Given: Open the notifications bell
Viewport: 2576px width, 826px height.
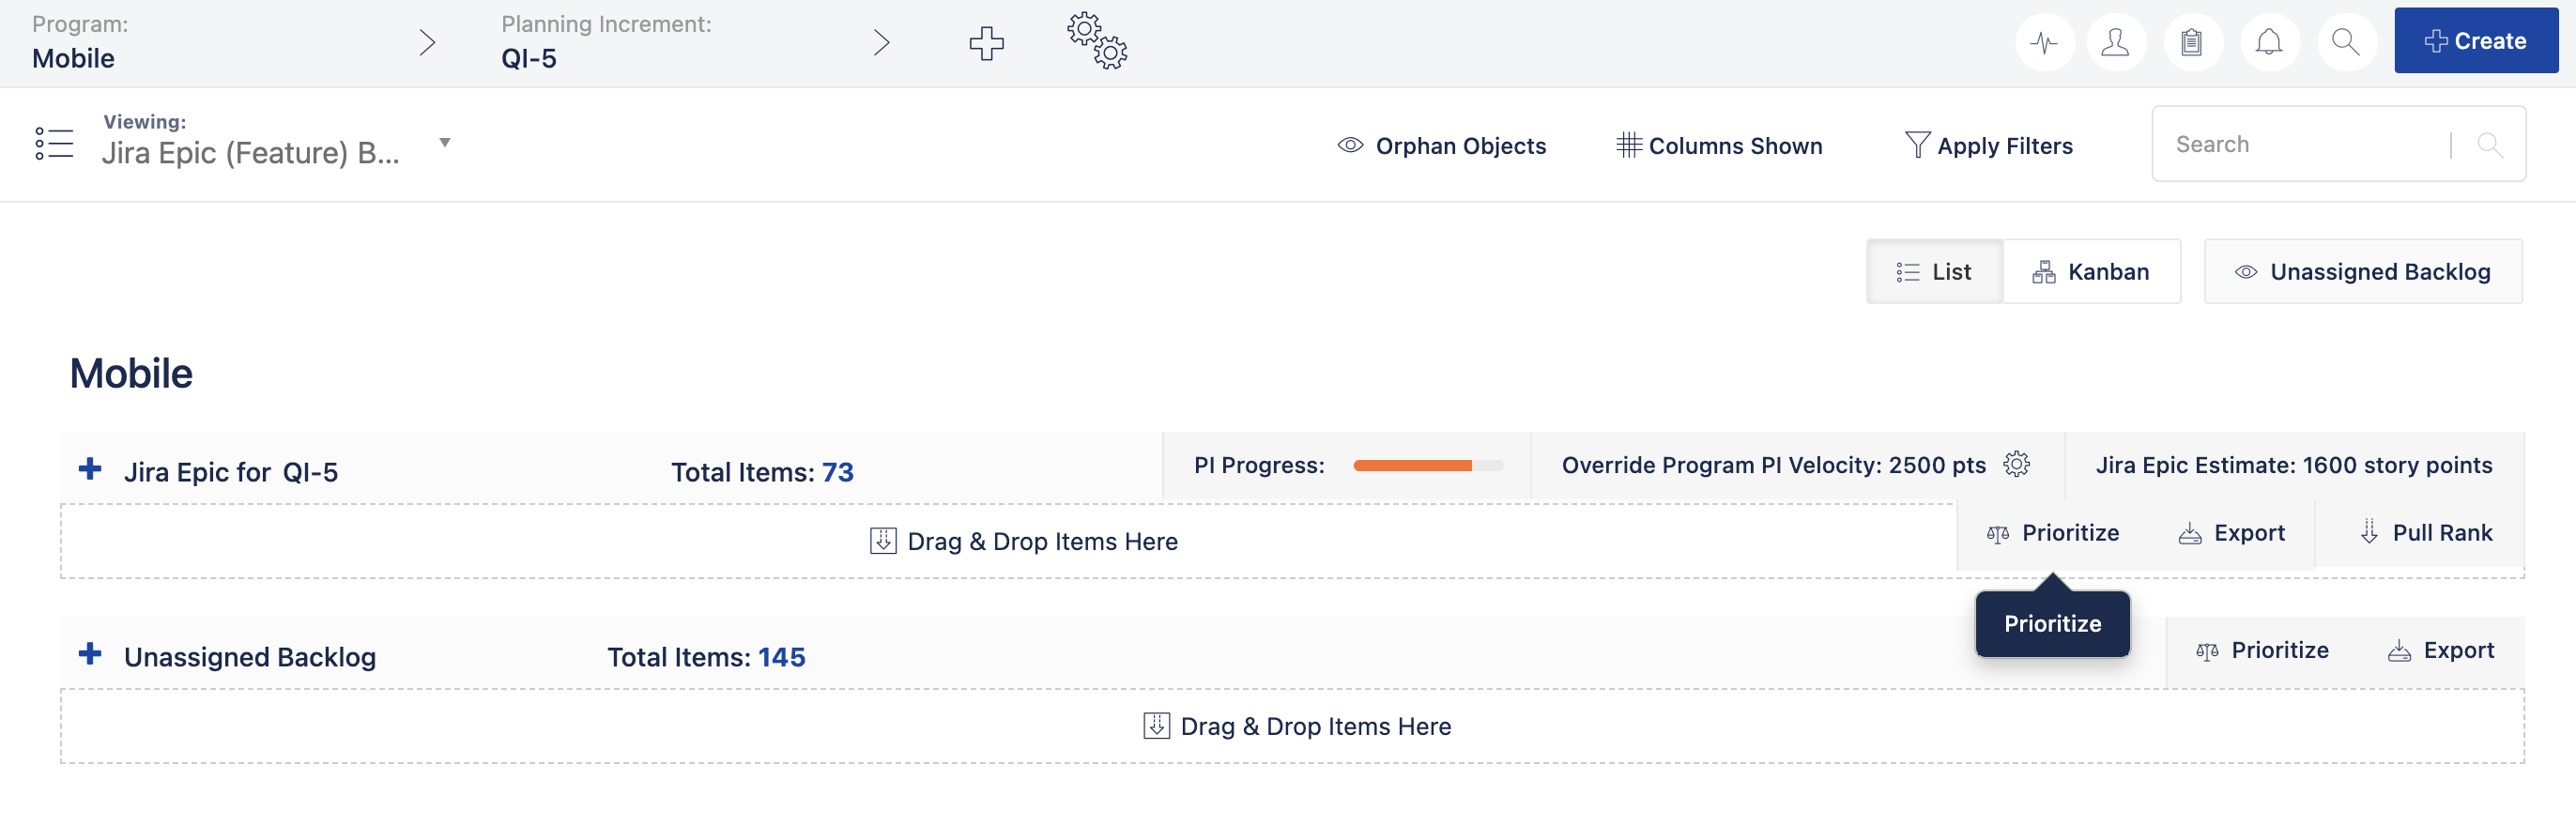Looking at the screenshot, I should tap(2269, 42).
